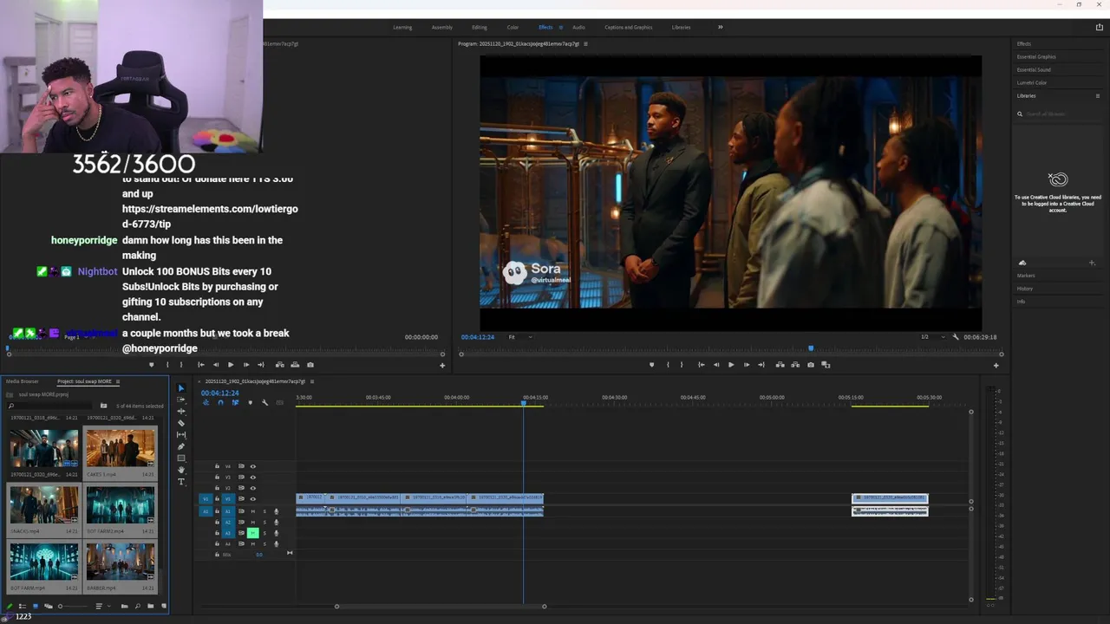Select the Pen tool
The width and height of the screenshot is (1110, 624).
pos(181,446)
